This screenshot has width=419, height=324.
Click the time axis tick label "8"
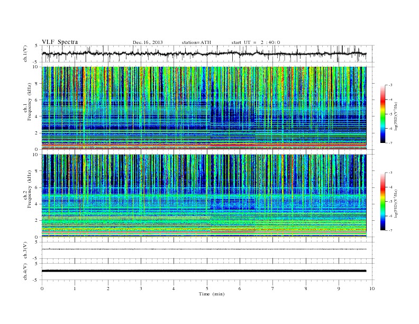tap(306, 289)
